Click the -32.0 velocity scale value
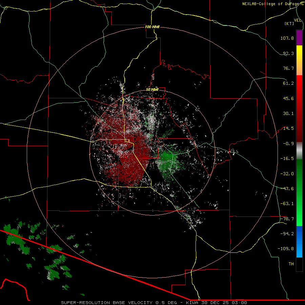The height and width of the screenshot is (305, 305). pos(287,174)
